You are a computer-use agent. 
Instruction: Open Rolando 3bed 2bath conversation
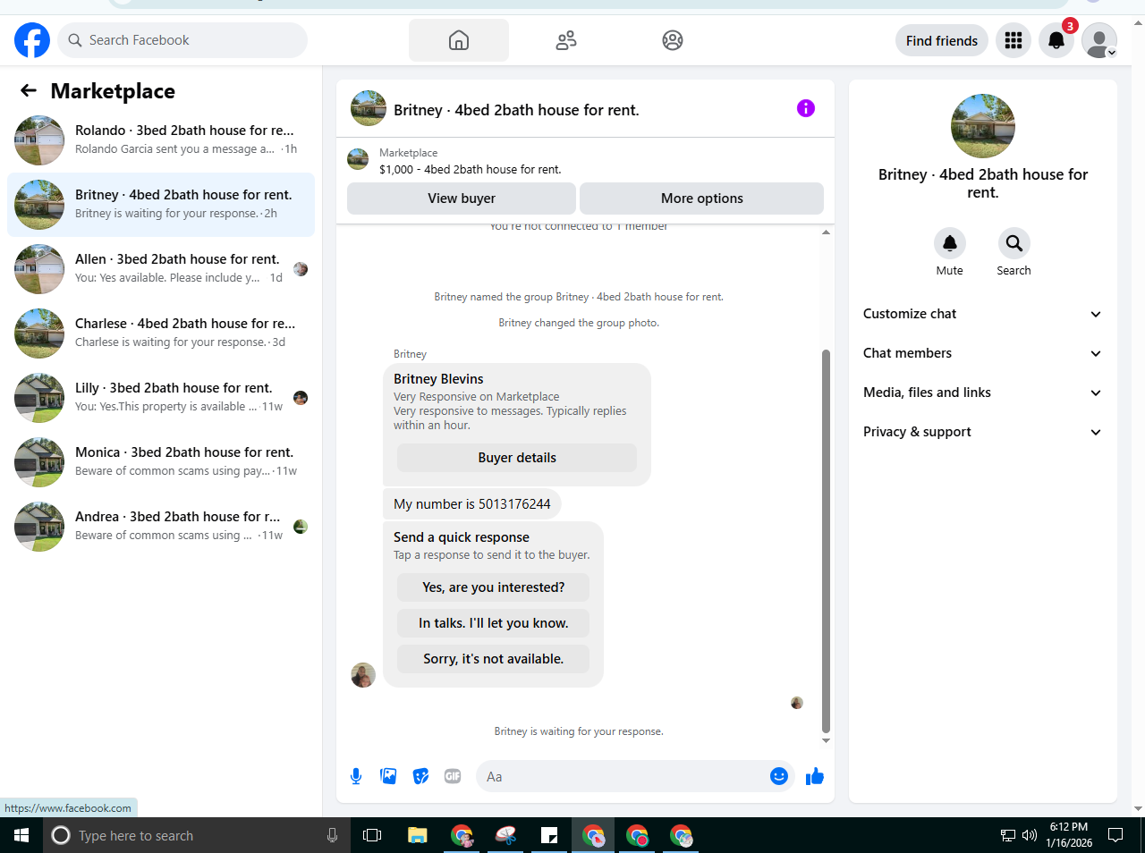pos(161,140)
